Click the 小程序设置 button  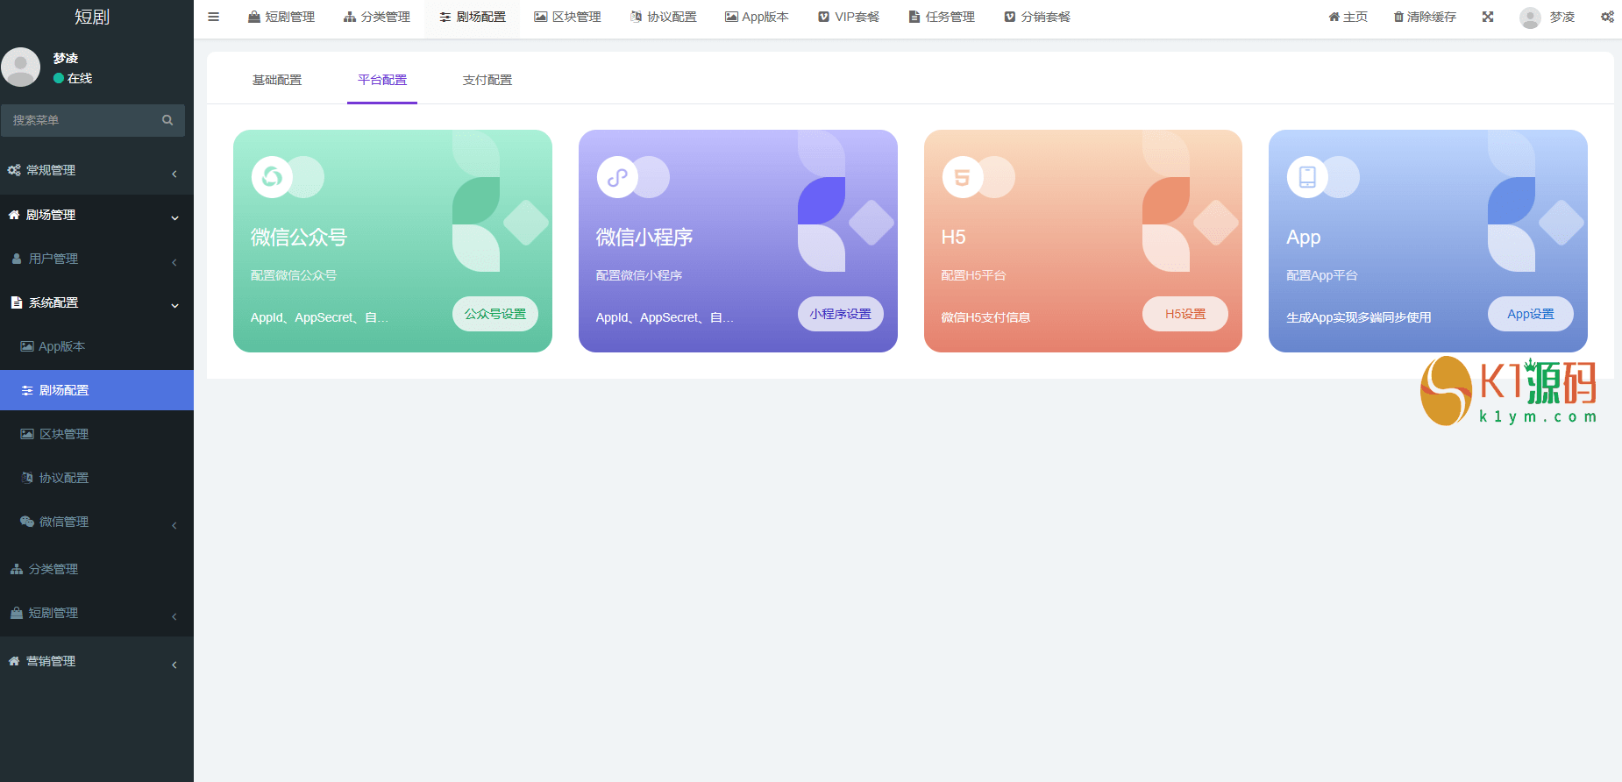[x=841, y=314]
